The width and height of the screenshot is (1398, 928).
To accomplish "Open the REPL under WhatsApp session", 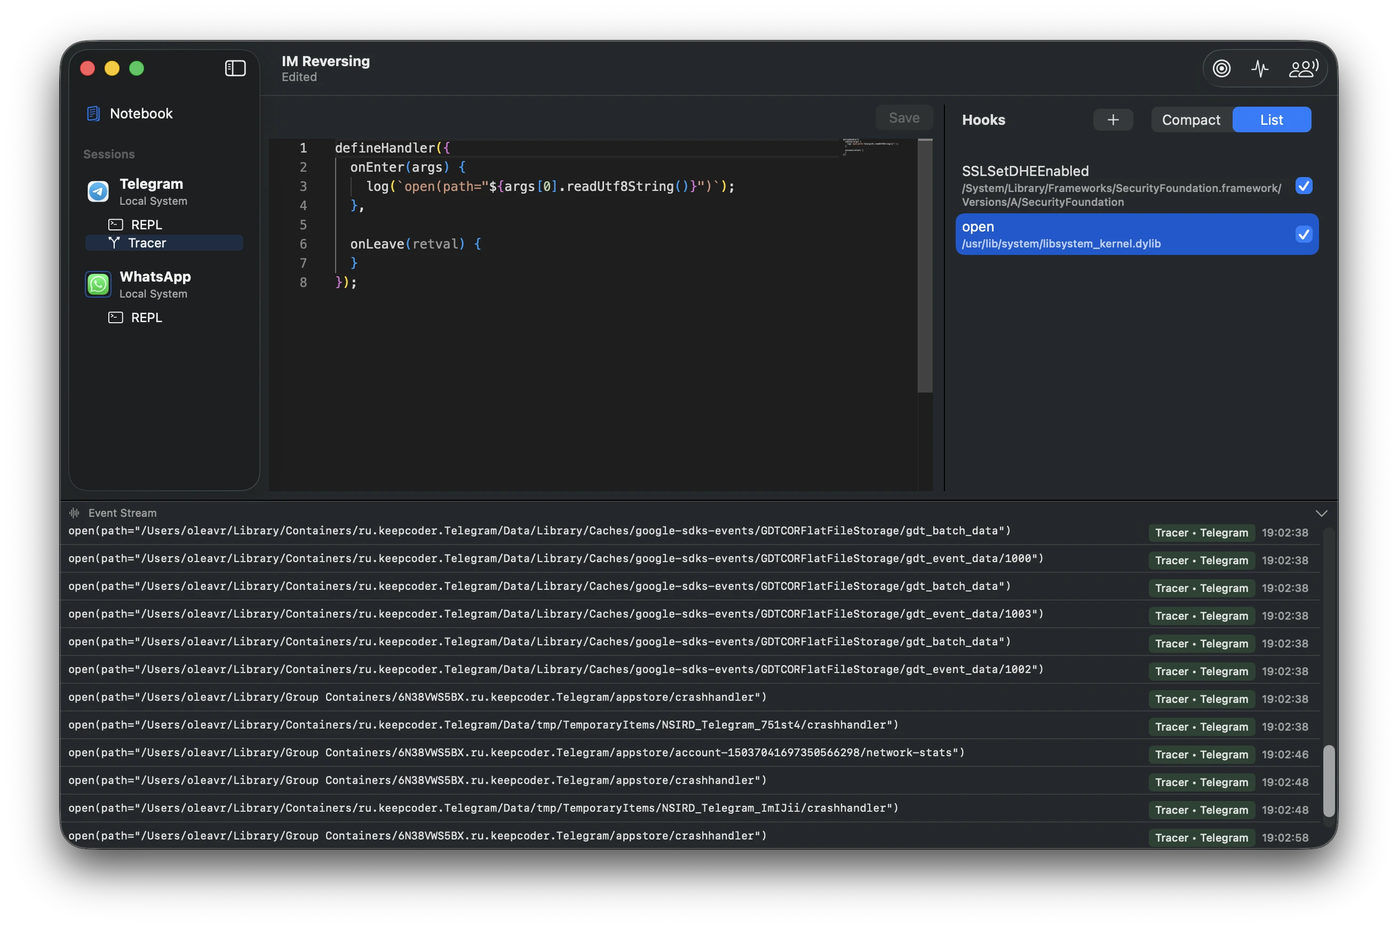I will 135,317.
